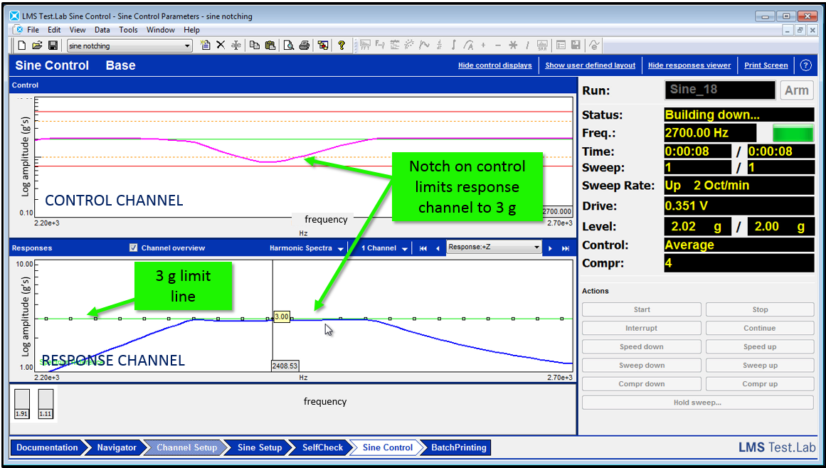Click the Paste clipboard toolbar icon
Viewport: 826px width, 468px height.
pyautogui.click(x=270, y=46)
